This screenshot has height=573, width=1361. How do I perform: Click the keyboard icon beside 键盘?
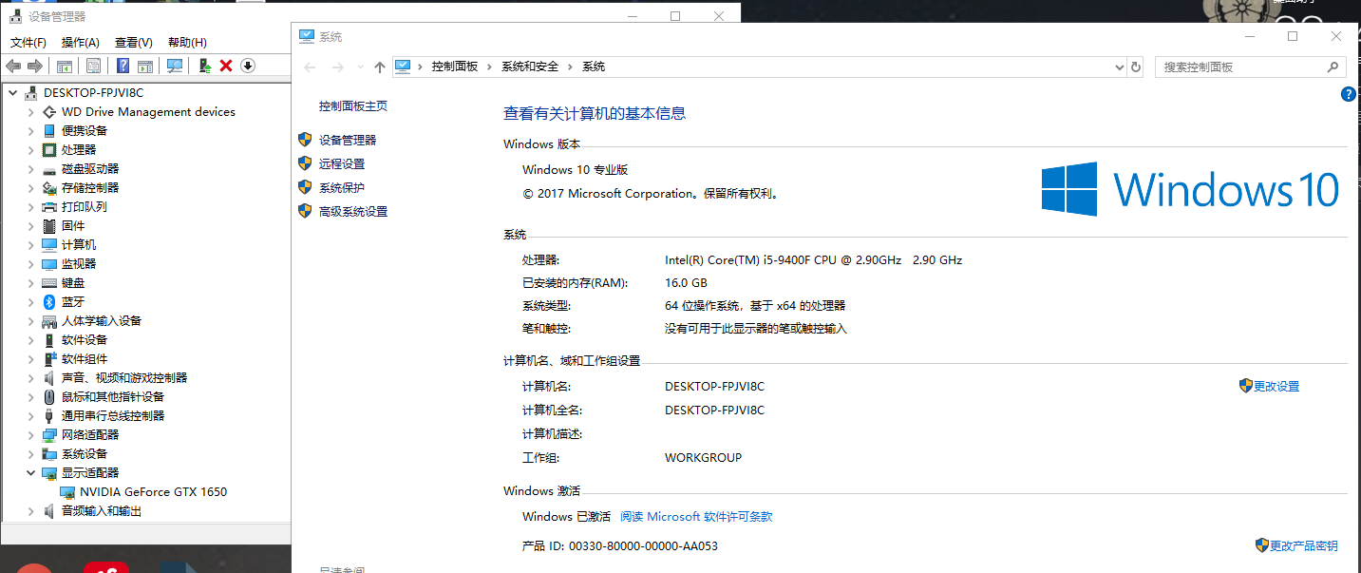click(x=50, y=282)
